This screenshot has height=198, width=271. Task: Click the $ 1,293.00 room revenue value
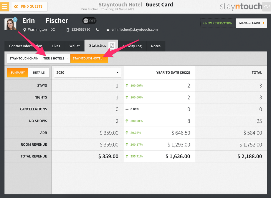coord(179,145)
